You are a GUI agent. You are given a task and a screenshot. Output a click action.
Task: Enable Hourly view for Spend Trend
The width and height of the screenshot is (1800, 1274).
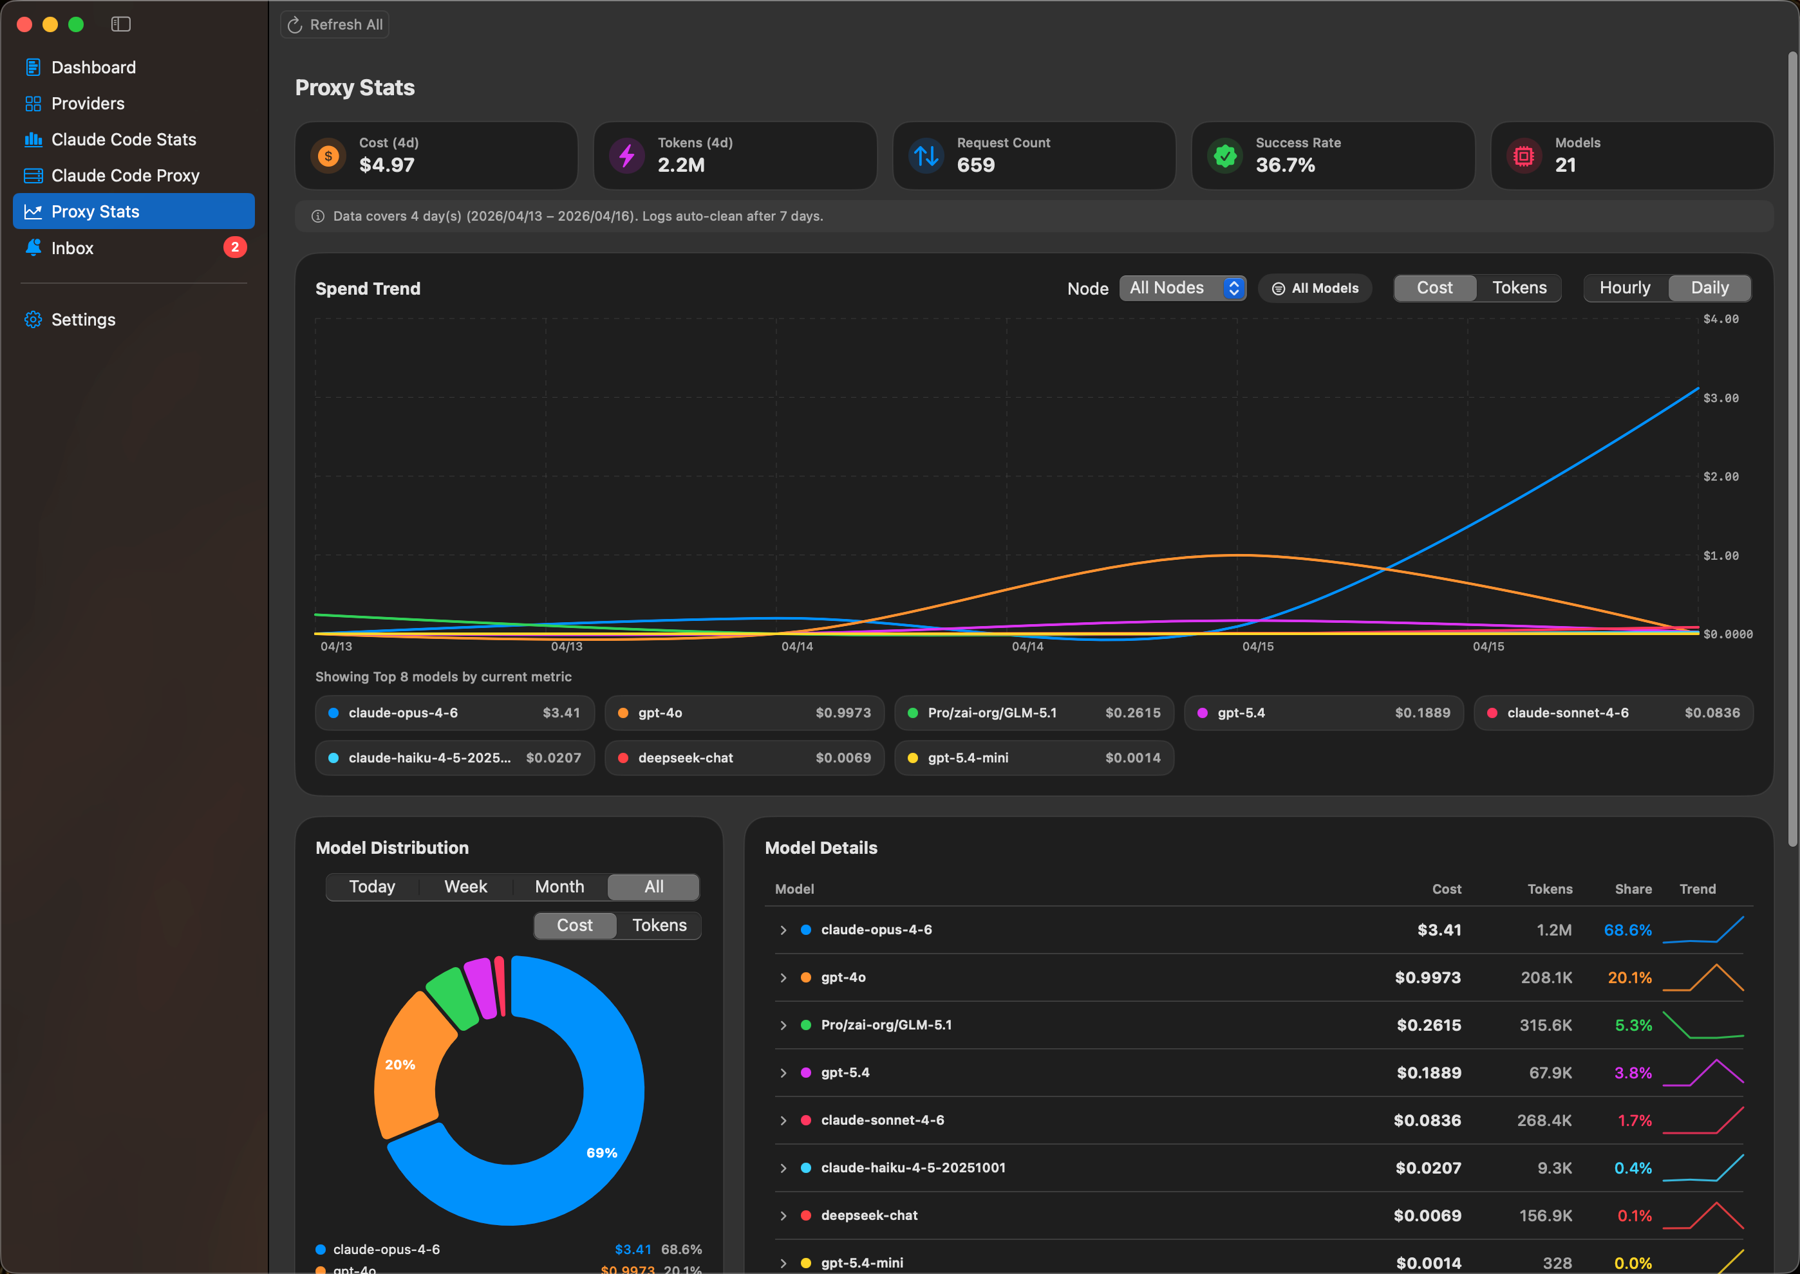[x=1624, y=287]
